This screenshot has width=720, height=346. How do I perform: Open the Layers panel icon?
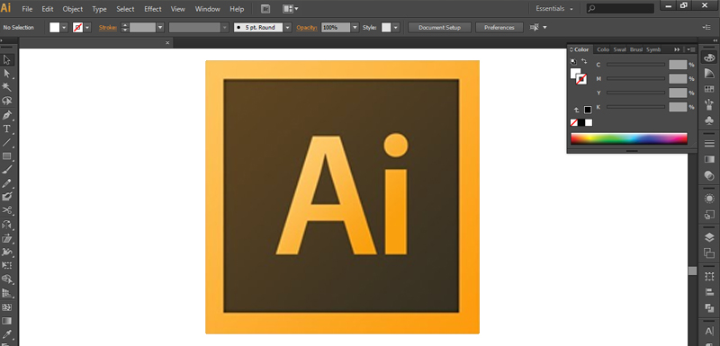tap(709, 237)
